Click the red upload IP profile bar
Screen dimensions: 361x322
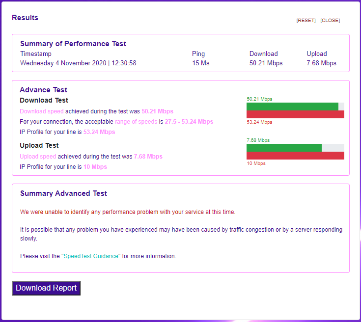point(295,156)
